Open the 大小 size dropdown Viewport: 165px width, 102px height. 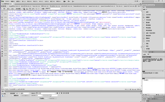[x=39, y=95]
